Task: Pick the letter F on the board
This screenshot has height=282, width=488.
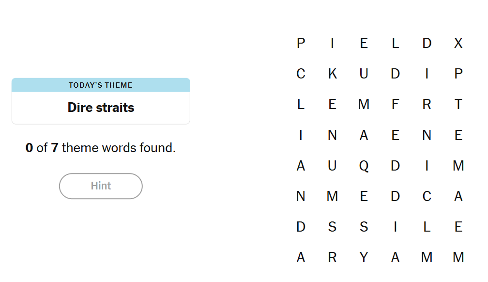Action: coord(395,104)
